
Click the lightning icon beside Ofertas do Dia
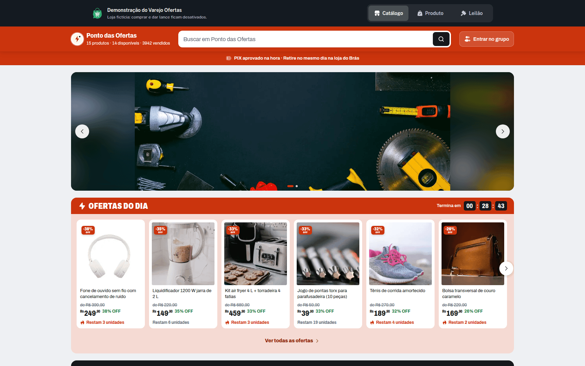82,206
